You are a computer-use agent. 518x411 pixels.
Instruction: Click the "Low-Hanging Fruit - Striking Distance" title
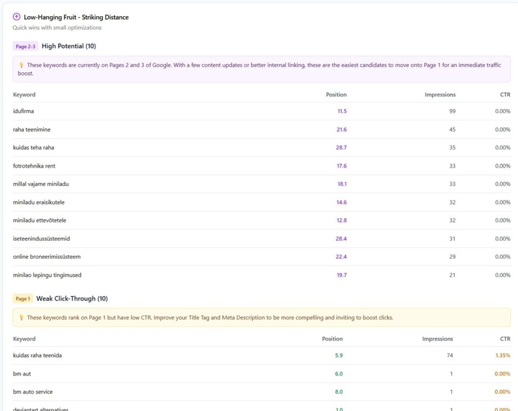coord(76,17)
